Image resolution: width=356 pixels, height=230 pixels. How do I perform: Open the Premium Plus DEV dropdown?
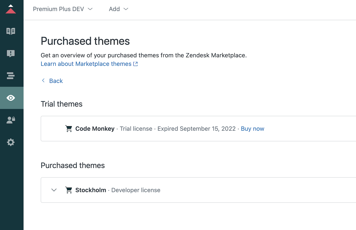tap(63, 9)
